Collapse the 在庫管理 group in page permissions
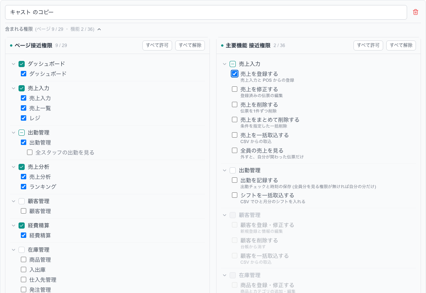 point(13,250)
